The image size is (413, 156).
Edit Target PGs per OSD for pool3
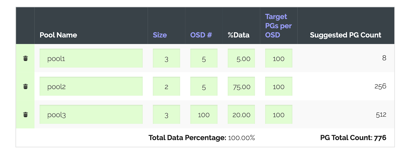pyautogui.click(x=278, y=115)
